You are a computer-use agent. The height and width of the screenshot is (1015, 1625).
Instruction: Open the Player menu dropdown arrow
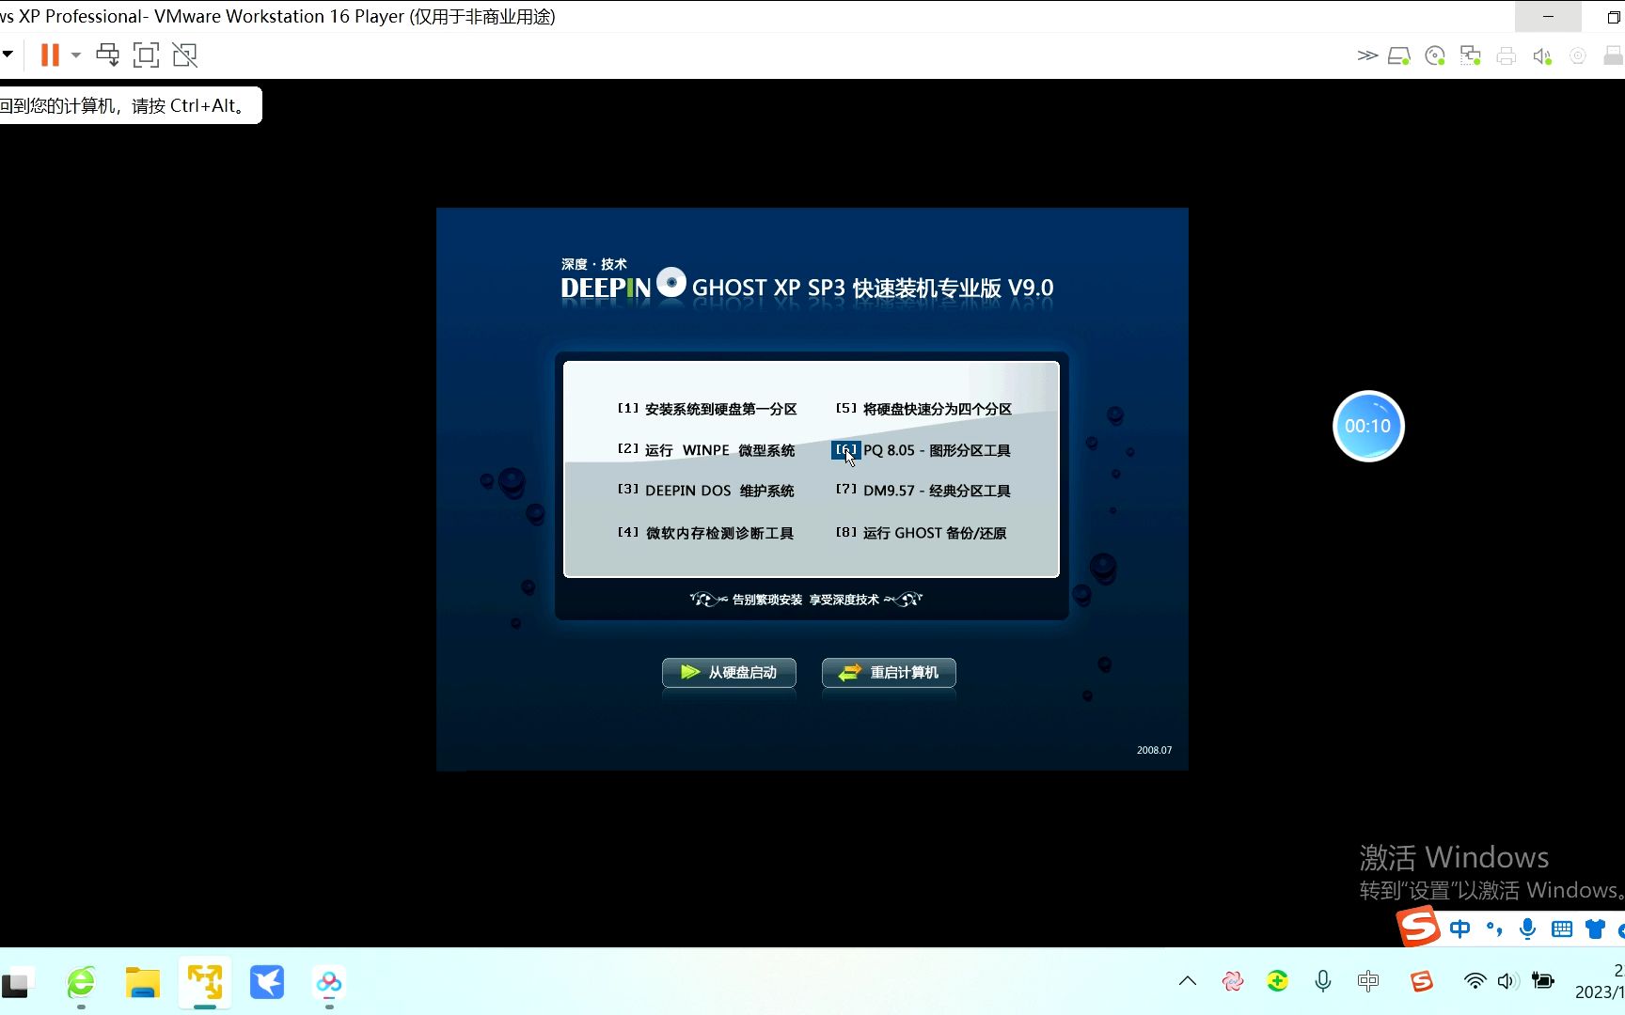tap(7, 55)
